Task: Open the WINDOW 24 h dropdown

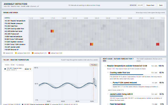Action: (140, 5)
